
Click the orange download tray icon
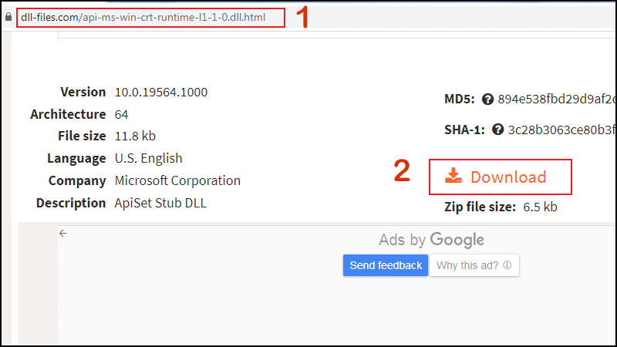click(453, 176)
